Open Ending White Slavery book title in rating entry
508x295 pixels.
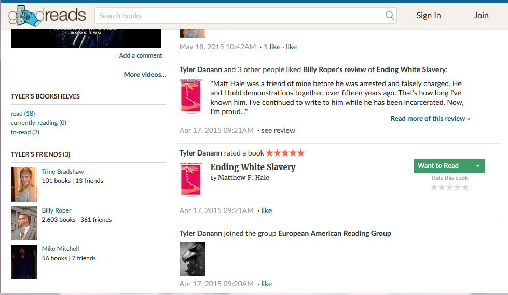pyautogui.click(x=253, y=167)
